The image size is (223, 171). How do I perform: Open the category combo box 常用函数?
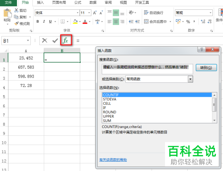click(159, 79)
